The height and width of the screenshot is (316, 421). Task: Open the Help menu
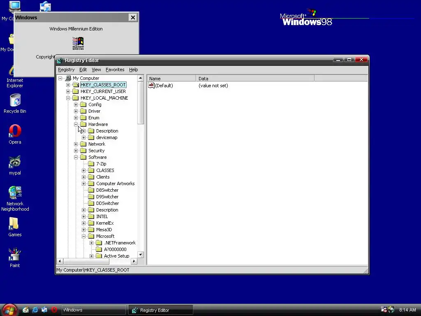click(134, 70)
